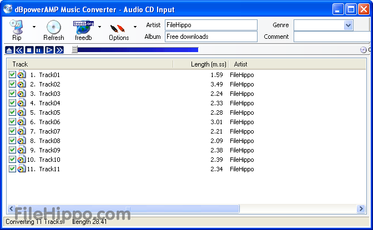Uncheck the Track04 checkbox
Screen dimensions: 373x230
12,103
